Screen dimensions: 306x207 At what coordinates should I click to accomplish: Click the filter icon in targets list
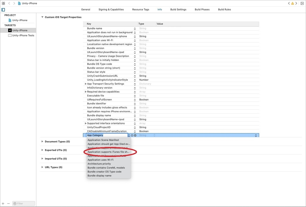[x=15, y=203]
